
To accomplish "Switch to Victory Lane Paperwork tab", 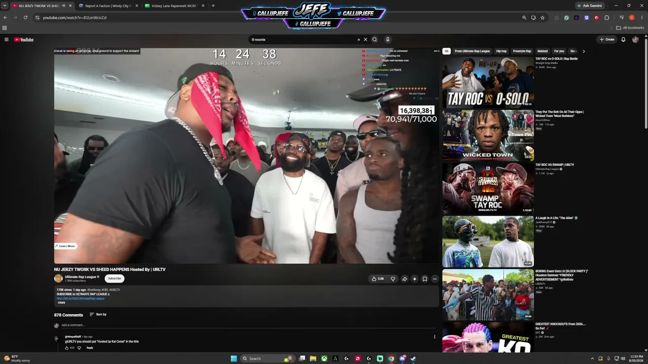I will [174, 6].
